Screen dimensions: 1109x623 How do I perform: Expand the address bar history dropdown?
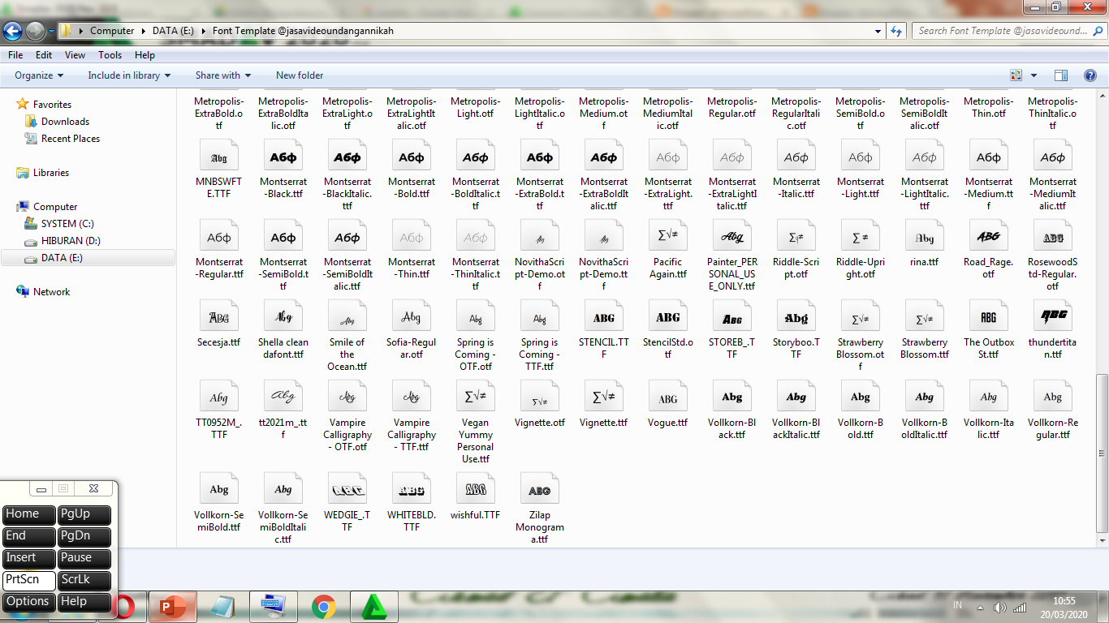click(878, 31)
